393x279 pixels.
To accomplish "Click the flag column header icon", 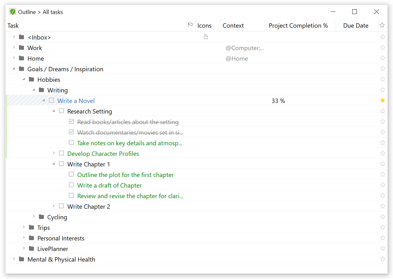I will 191,25.
